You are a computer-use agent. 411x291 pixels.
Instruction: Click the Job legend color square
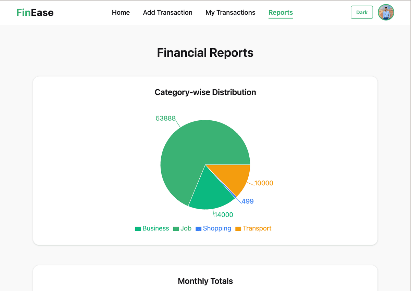click(176, 229)
